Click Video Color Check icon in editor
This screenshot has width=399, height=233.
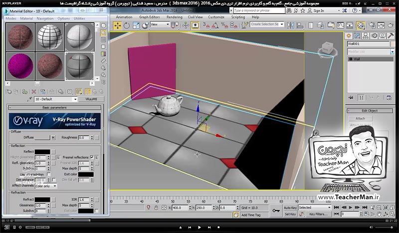click(103, 54)
